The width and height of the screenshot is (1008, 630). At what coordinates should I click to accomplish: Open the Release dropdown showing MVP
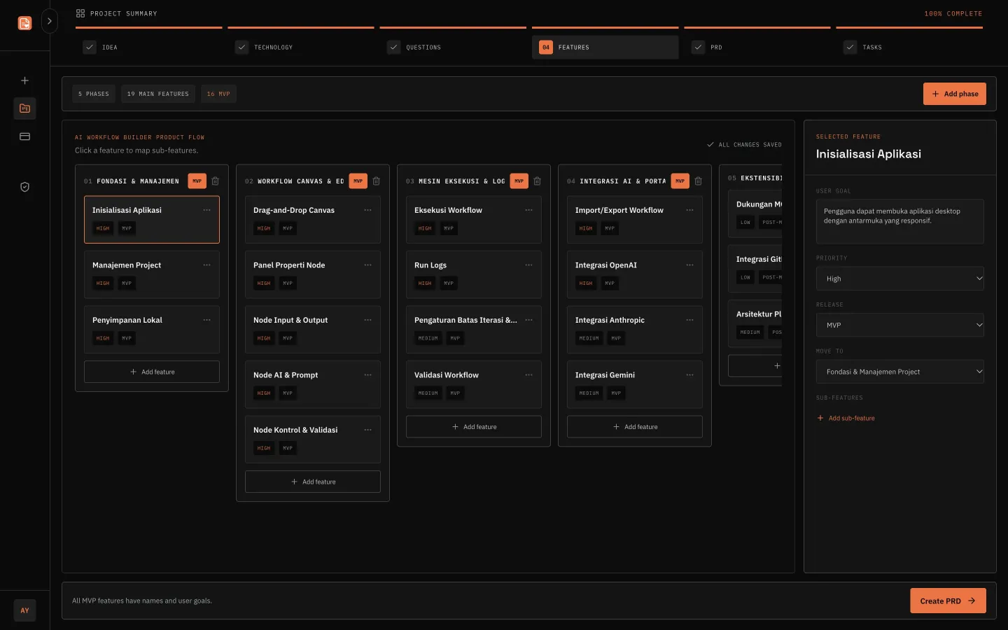pos(899,325)
